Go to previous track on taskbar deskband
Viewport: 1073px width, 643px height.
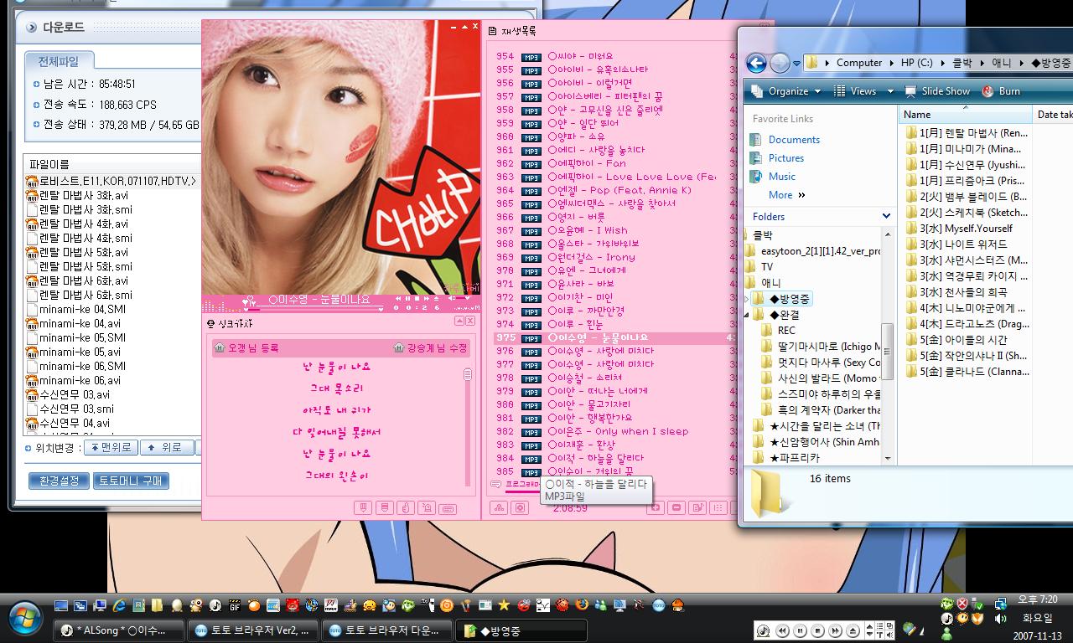782,630
